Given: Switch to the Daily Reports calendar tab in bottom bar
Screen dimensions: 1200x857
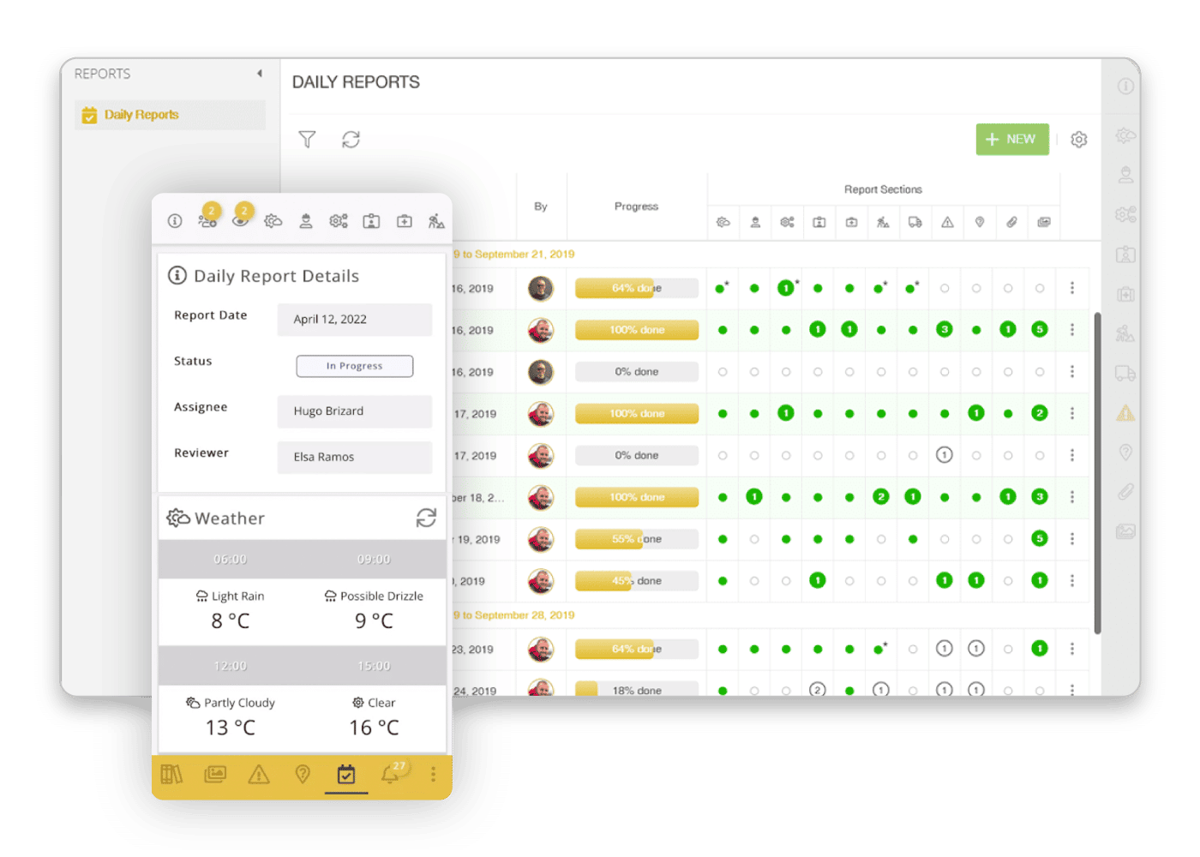Looking at the screenshot, I should (x=346, y=774).
